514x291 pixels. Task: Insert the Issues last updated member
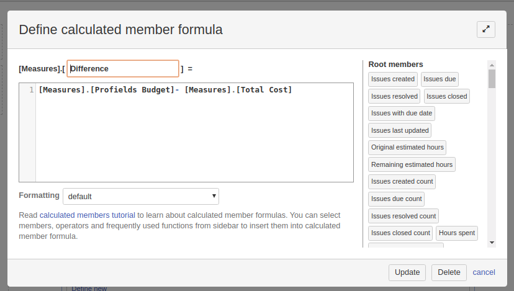tap(400, 130)
